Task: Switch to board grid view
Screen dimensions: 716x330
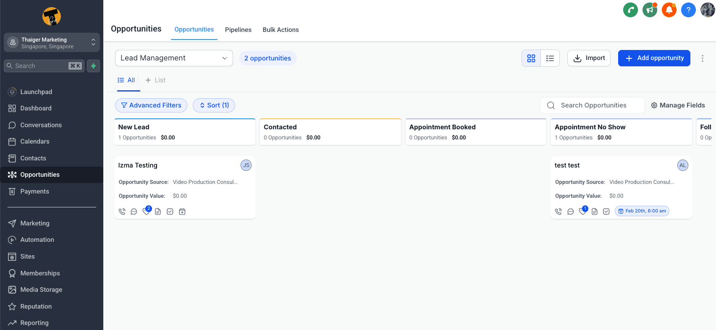Action: 531,58
